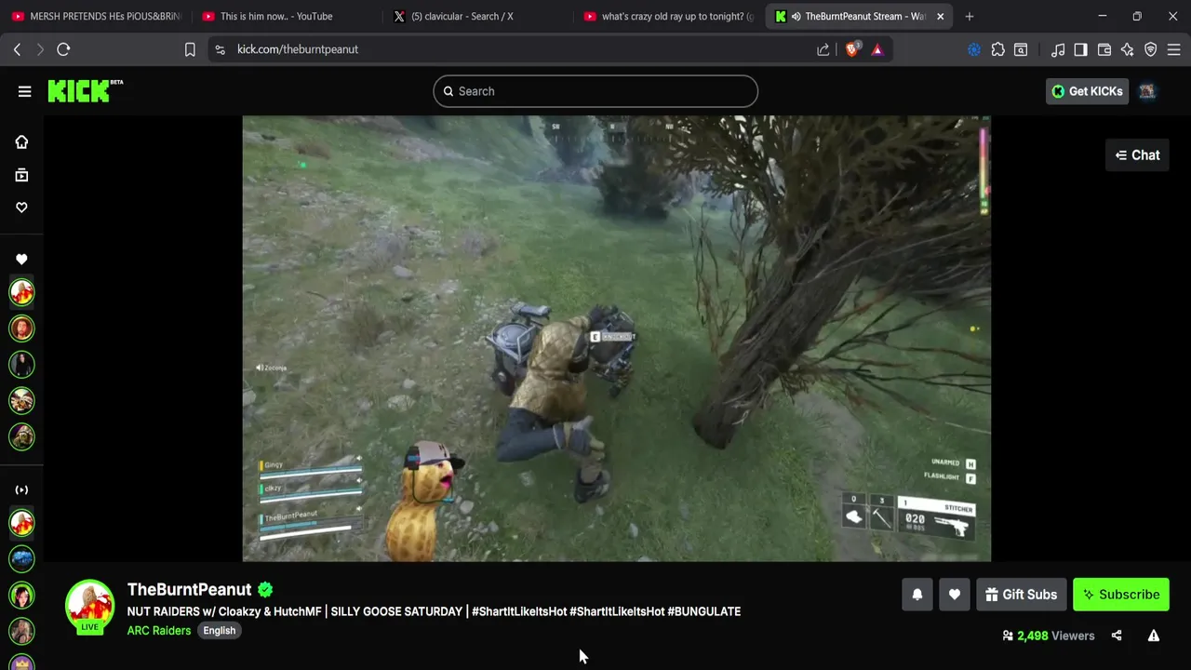Viewport: 1191px width, 670px height.
Task: Click the Gift Subs button
Action: pyautogui.click(x=1022, y=595)
